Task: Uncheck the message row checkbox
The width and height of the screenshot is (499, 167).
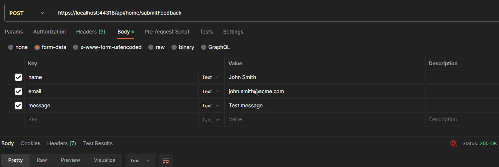Action: pyautogui.click(x=18, y=106)
